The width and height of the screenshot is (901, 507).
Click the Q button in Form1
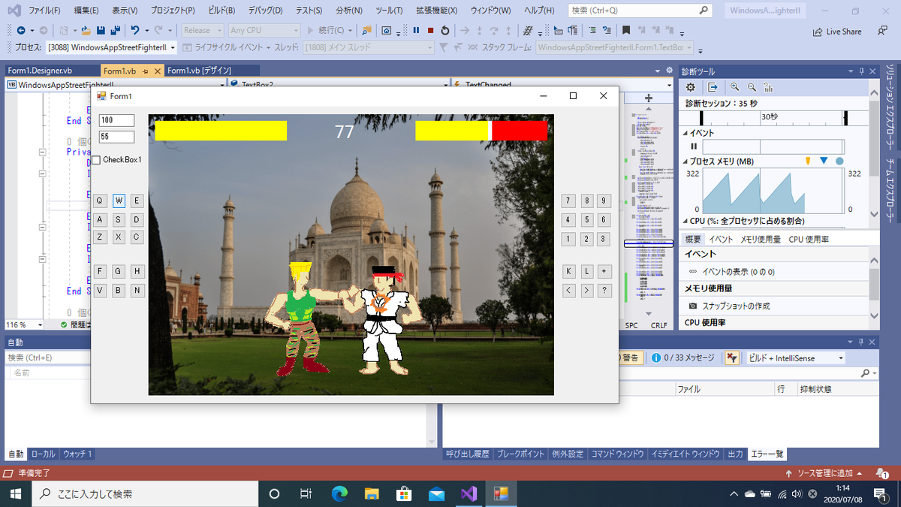[x=100, y=201]
